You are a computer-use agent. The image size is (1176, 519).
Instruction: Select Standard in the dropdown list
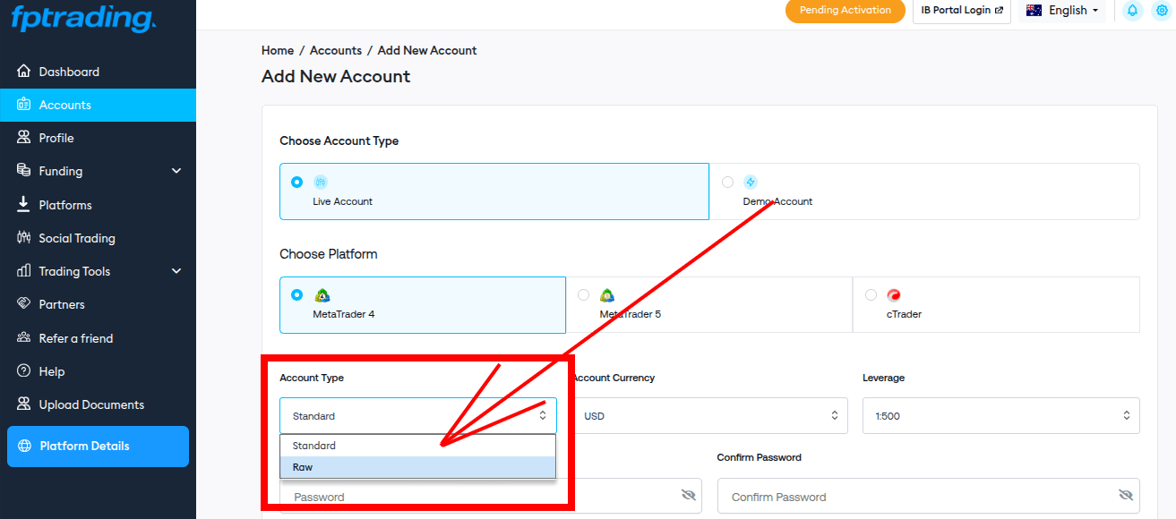pos(418,446)
